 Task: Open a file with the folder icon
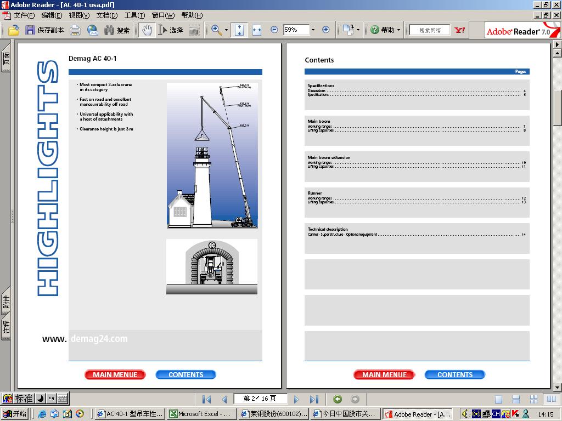14,30
